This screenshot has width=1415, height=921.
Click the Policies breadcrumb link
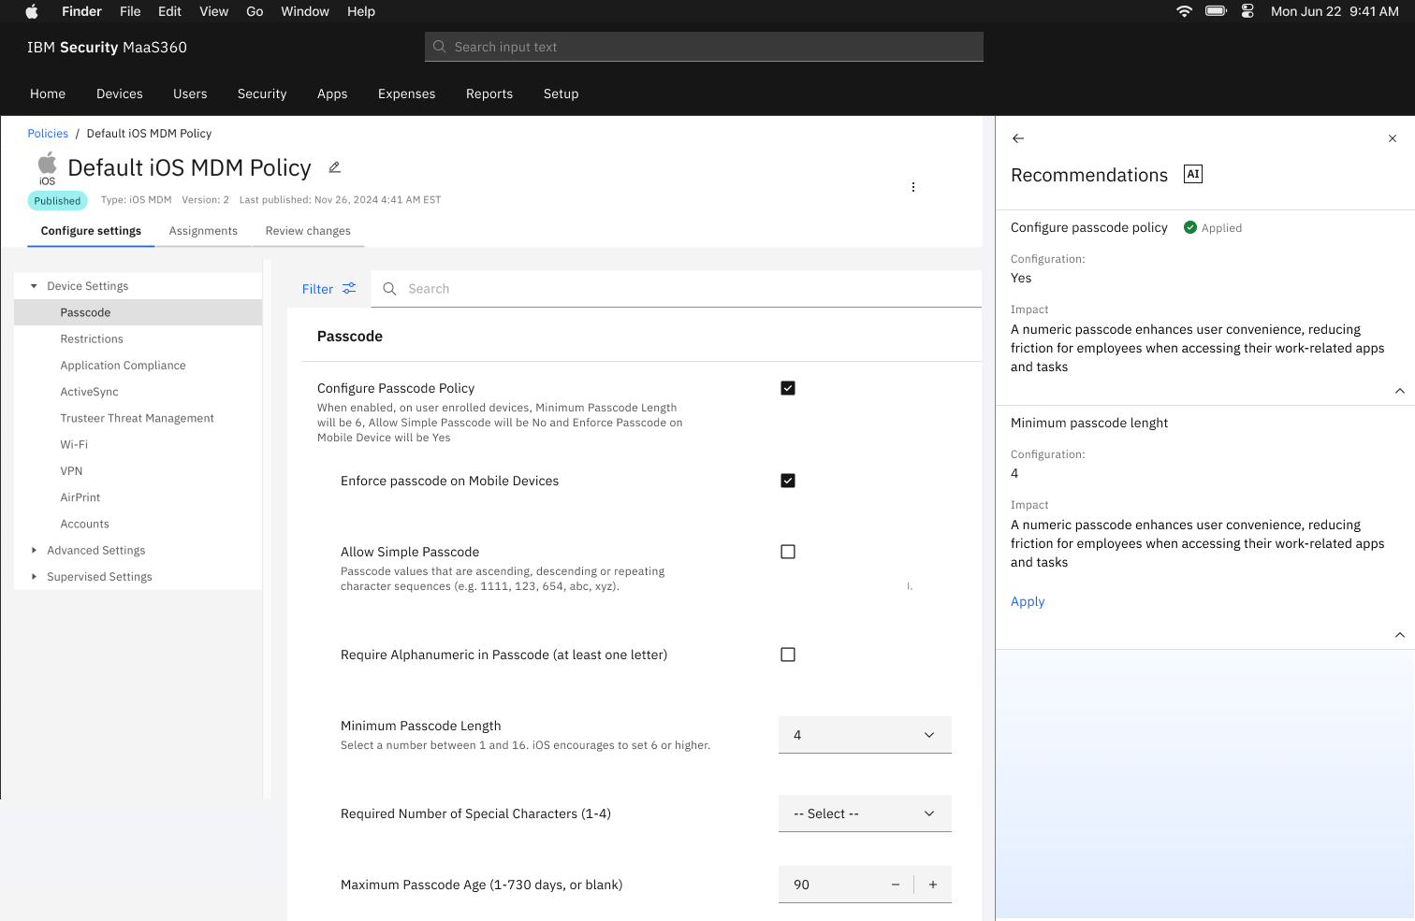pyautogui.click(x=48, y=134)
